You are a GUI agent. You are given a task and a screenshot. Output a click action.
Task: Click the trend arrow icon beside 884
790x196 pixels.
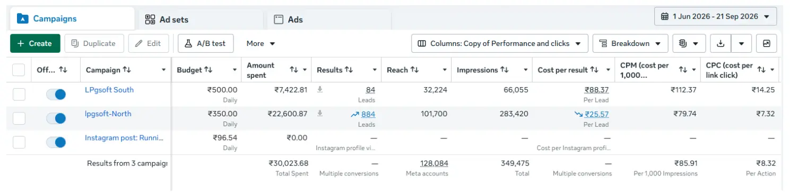[x=354, y=114]
